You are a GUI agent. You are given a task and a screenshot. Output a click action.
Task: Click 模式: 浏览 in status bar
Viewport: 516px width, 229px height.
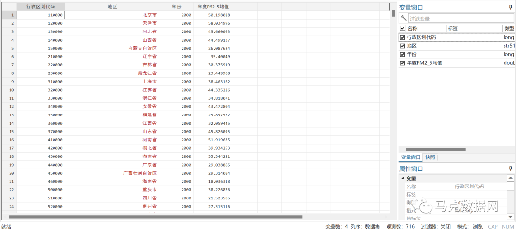pyautogui.click(x=470, y=226)
